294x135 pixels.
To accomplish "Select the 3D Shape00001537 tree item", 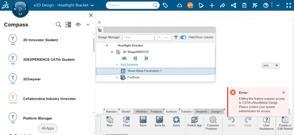I will click(x=136, y=52).
